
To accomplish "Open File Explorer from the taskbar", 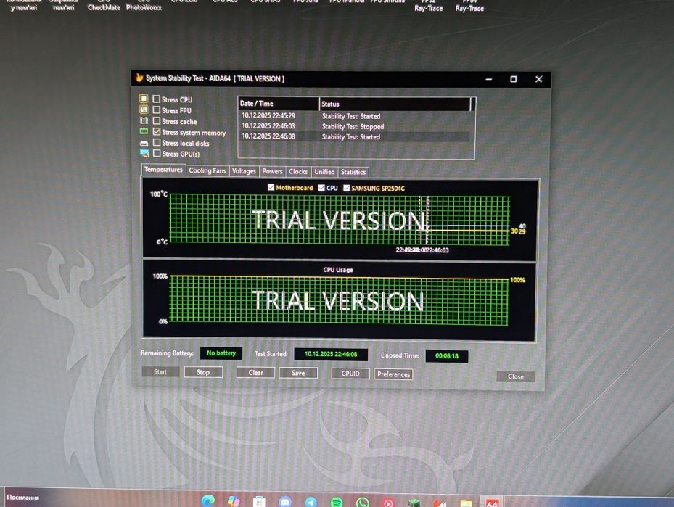I will click(466, 503).
